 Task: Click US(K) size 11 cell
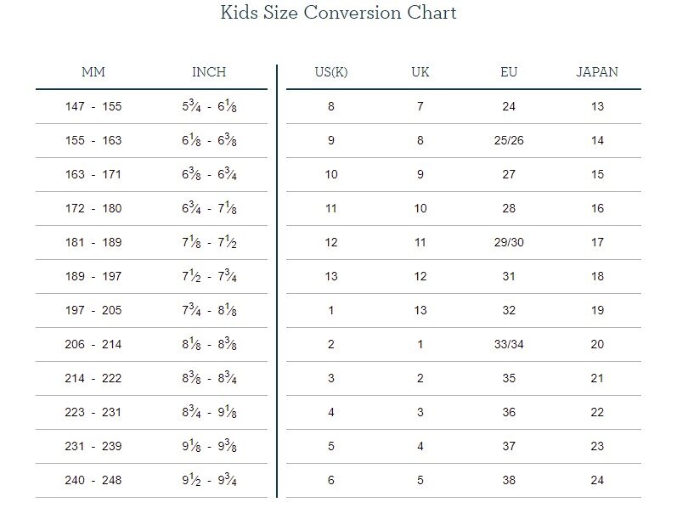tap(331, 209)
